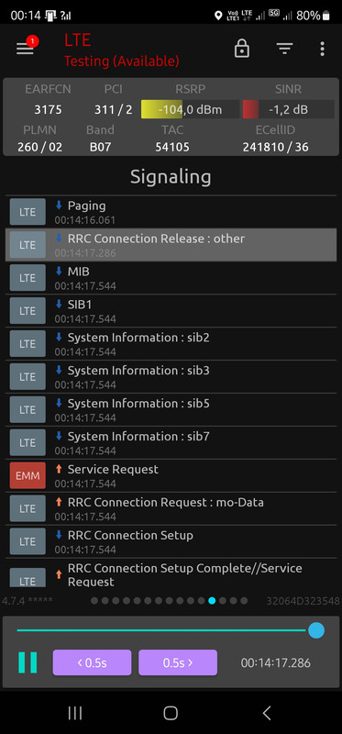The height and width of the screenshot is (734, 342).
Task: Open the filter icon in header
Action: pos(284,49)
